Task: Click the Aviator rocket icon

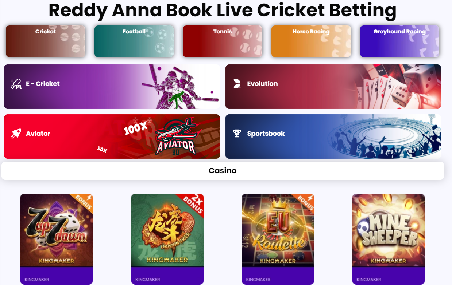Action: [16, 134]
